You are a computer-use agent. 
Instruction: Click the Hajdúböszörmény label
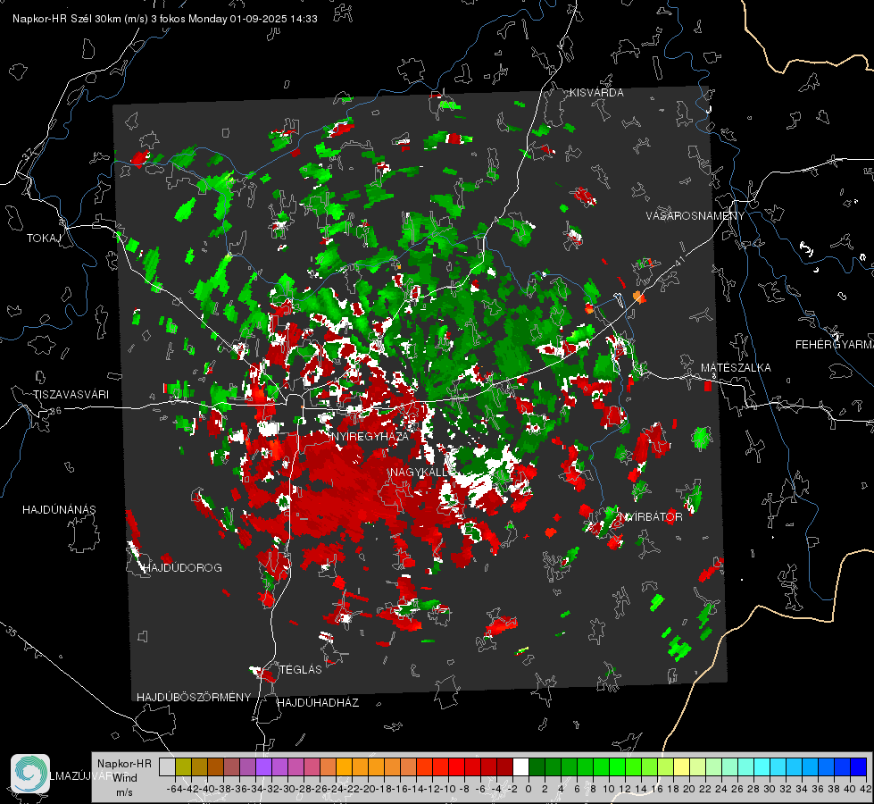point(194,698)
